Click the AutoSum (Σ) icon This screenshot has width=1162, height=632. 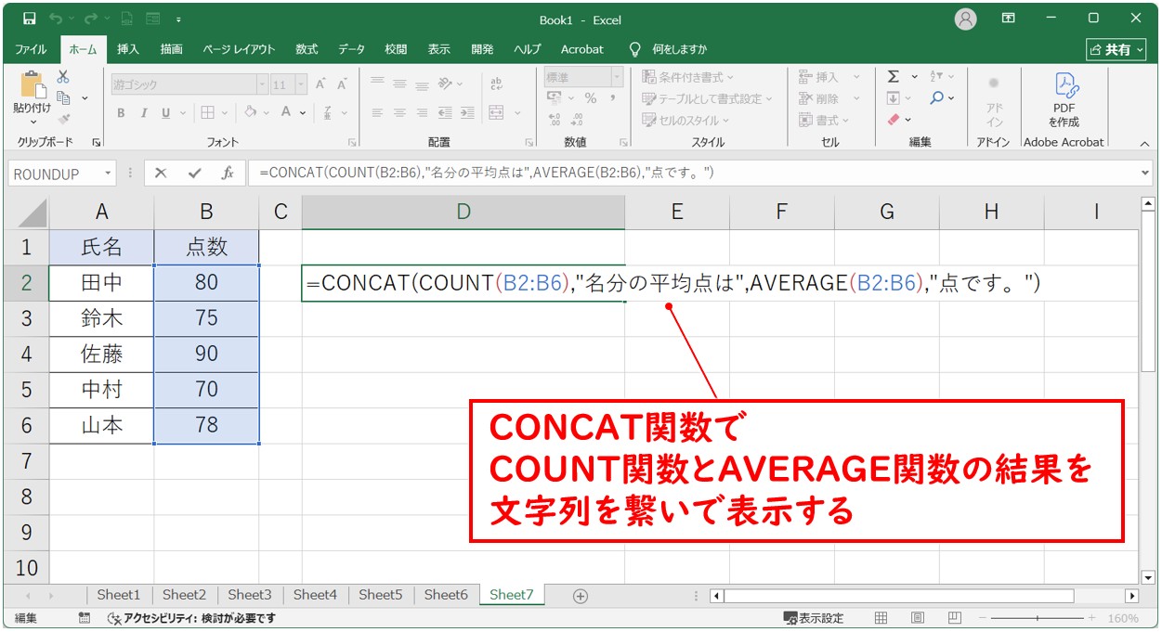[x=894, y=77]
